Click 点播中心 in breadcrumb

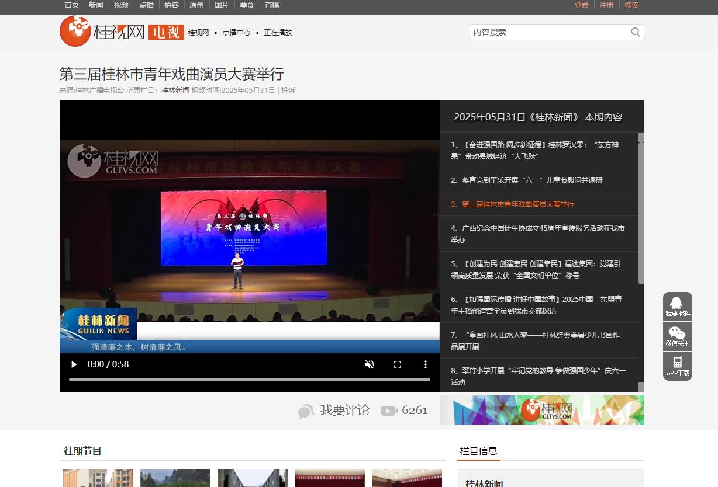pos(236,33)
